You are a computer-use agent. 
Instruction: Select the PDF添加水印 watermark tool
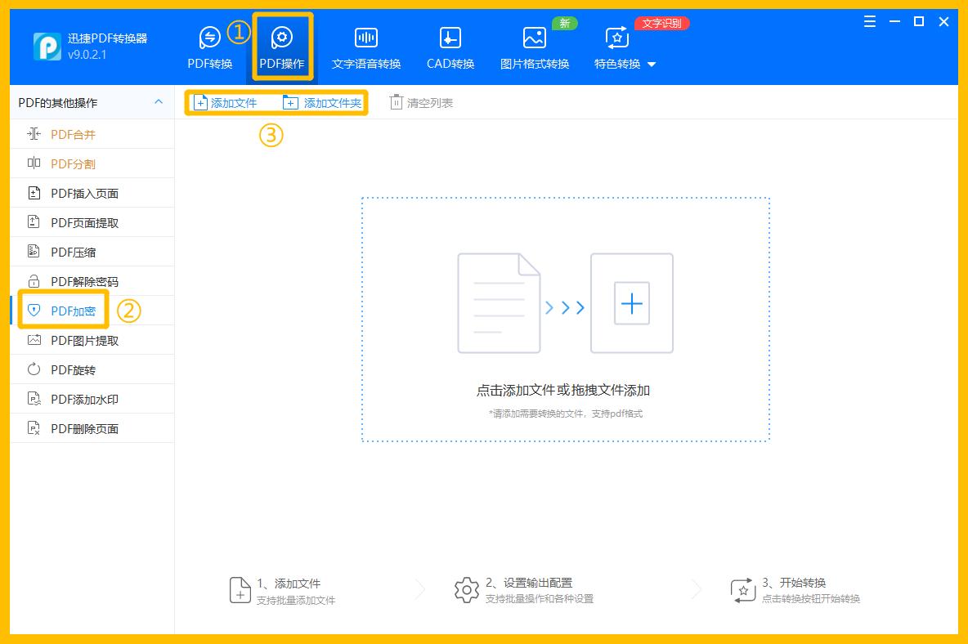pos(92,398)
